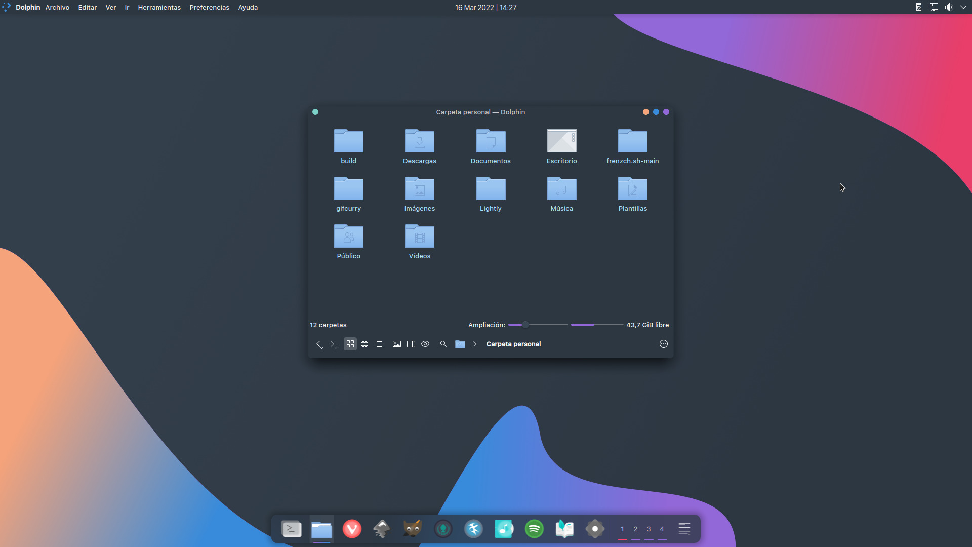
Task: Go back using the back arrow
Action: pos(319,344)
